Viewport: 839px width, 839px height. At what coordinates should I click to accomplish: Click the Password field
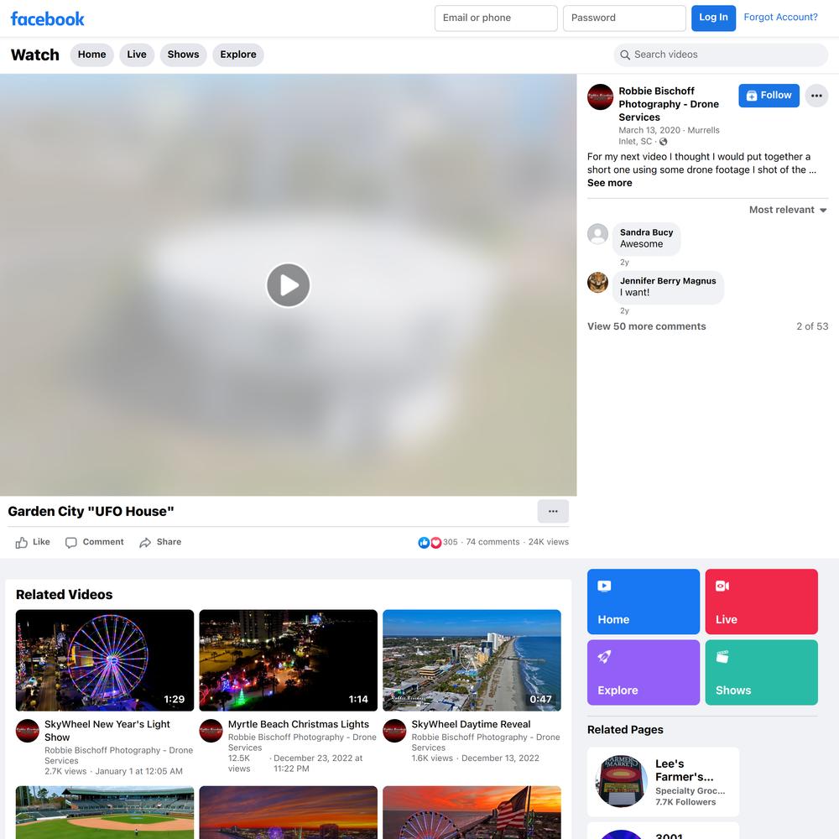click(624, 18)
